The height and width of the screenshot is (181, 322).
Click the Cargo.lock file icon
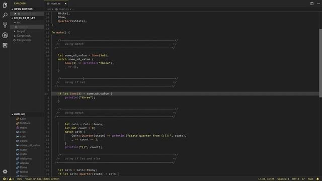[15, 36]
